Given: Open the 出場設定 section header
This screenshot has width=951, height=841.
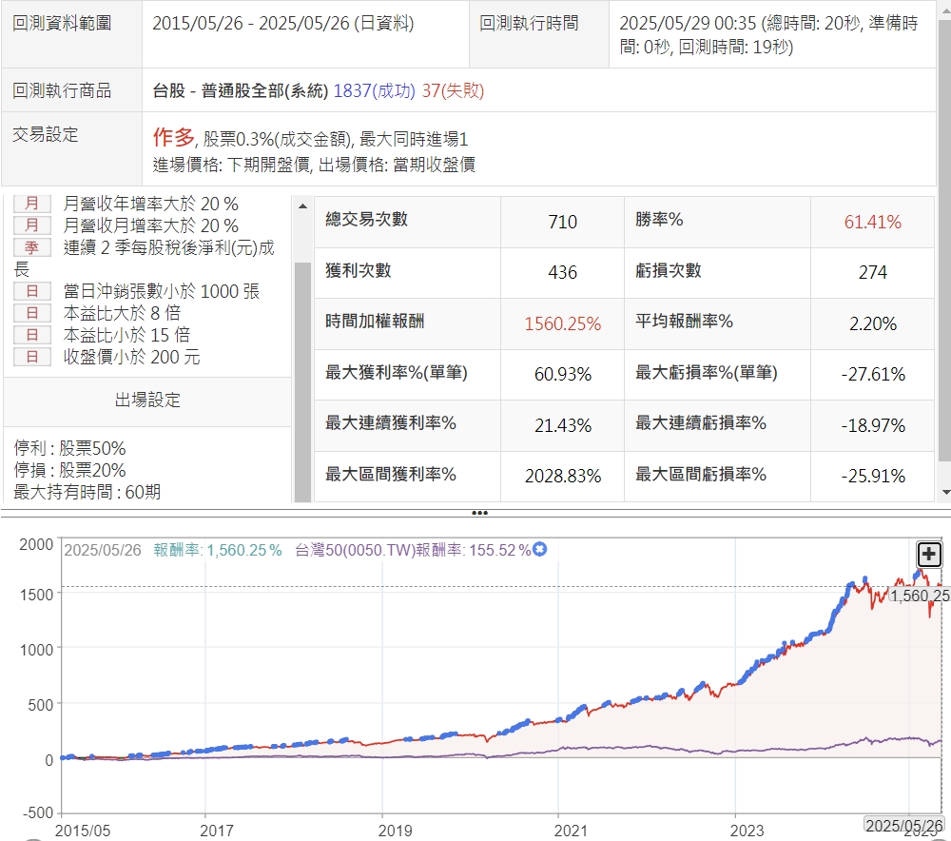Looking at the screenshot, I should tap(147, 401).
